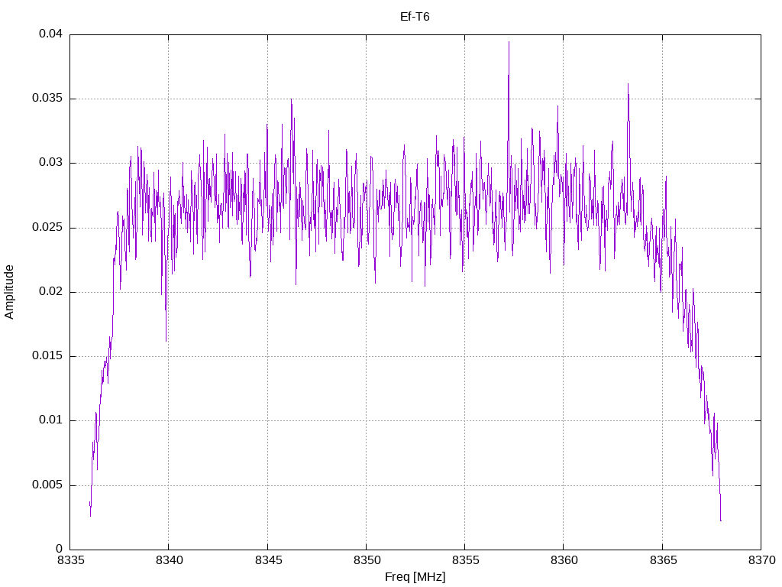Select the peak spike near 8363 MHz

click(x=628, y=84)
